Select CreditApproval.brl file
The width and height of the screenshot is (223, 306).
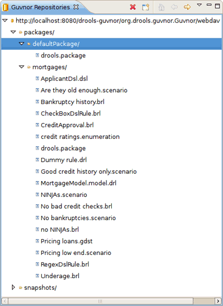point(67,125)
